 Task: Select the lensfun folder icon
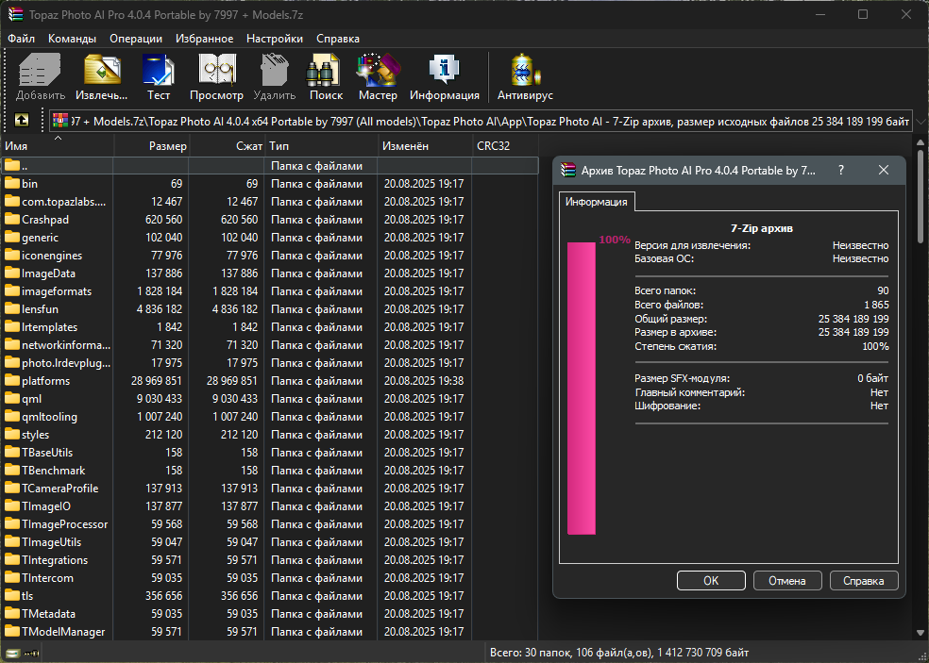[x=12, y=309]
